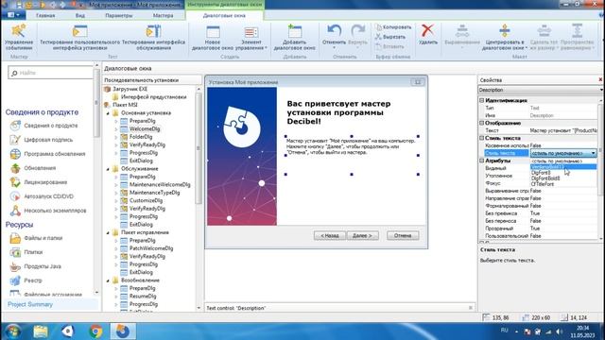The image size is (605, 340).
Task: Paste using Вставить
Action: coord(389,46)
